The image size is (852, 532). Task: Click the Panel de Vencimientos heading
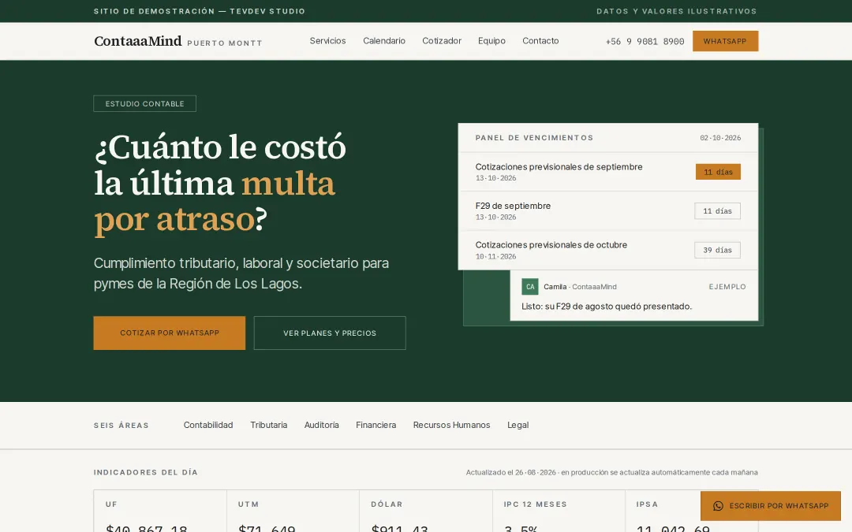(x=534, y=138)
